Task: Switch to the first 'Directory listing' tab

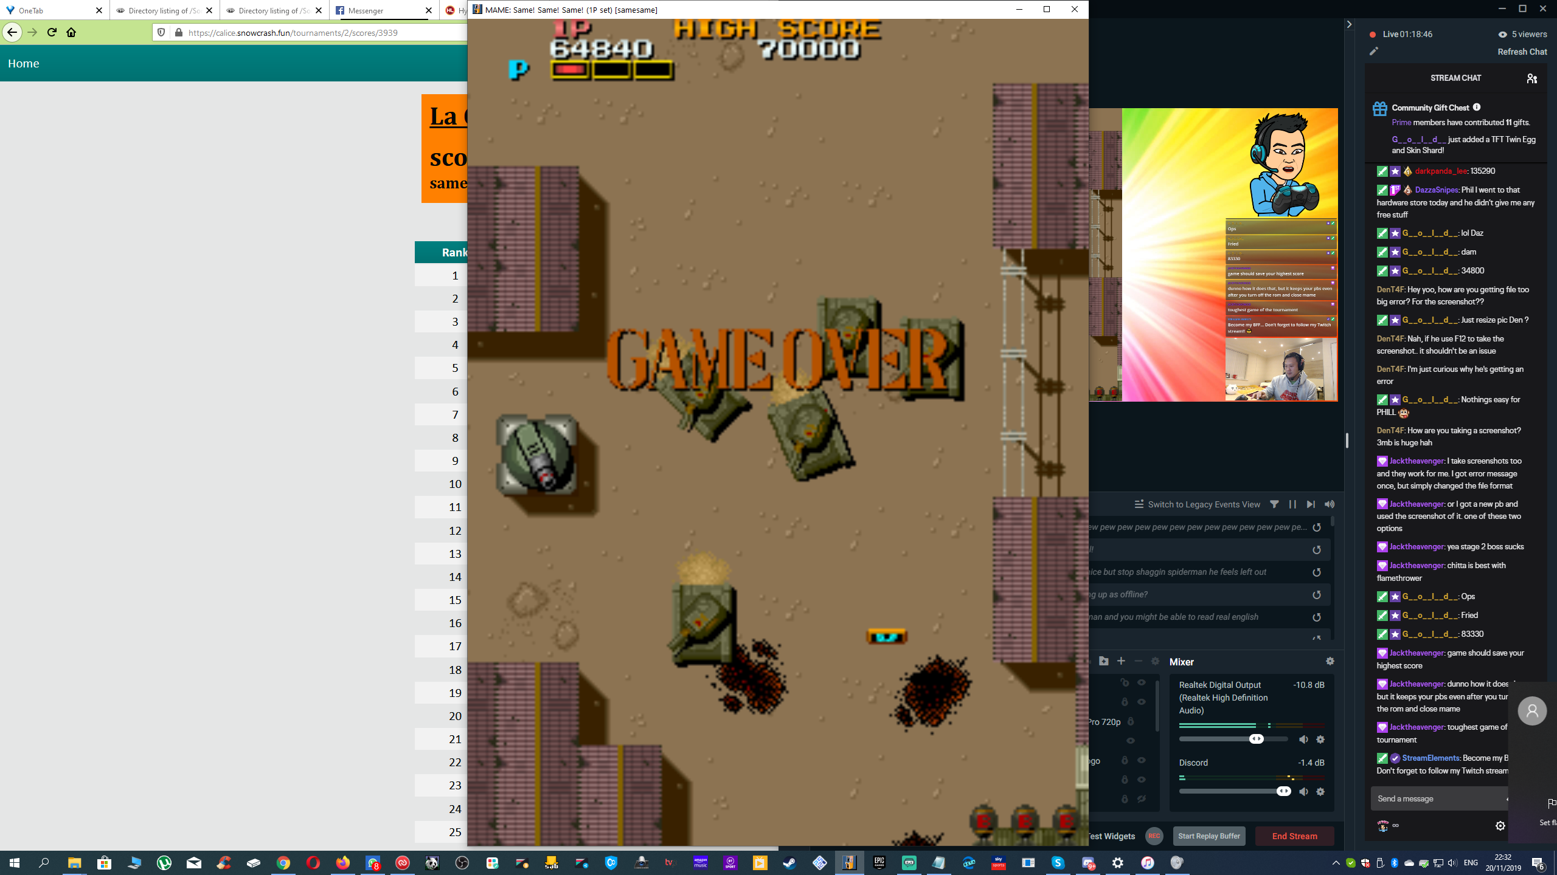Action: click(164, 10)
